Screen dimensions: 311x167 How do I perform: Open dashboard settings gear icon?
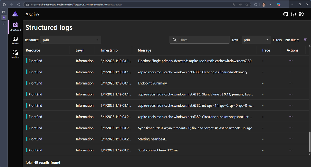pos(301,14)
